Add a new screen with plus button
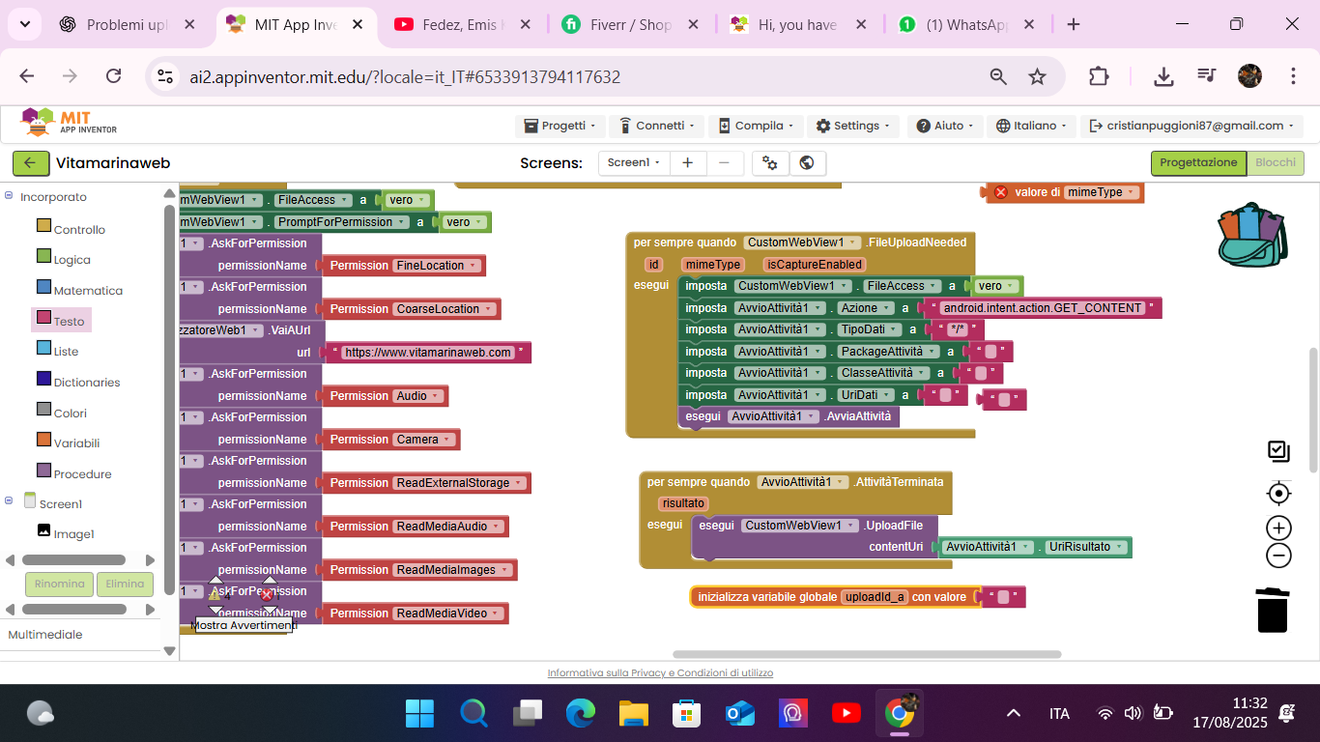Image resolution: width=1320 pixels, height=742 pixels. [x=687, y=163]
